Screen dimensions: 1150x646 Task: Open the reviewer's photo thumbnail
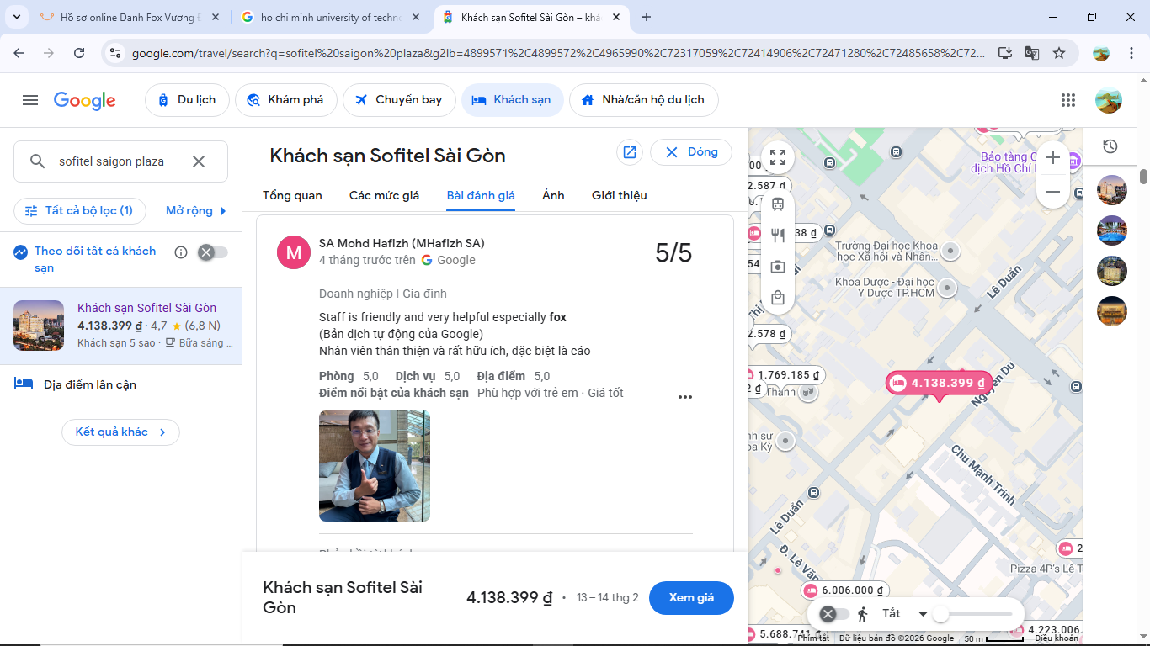tap(375, 466)
